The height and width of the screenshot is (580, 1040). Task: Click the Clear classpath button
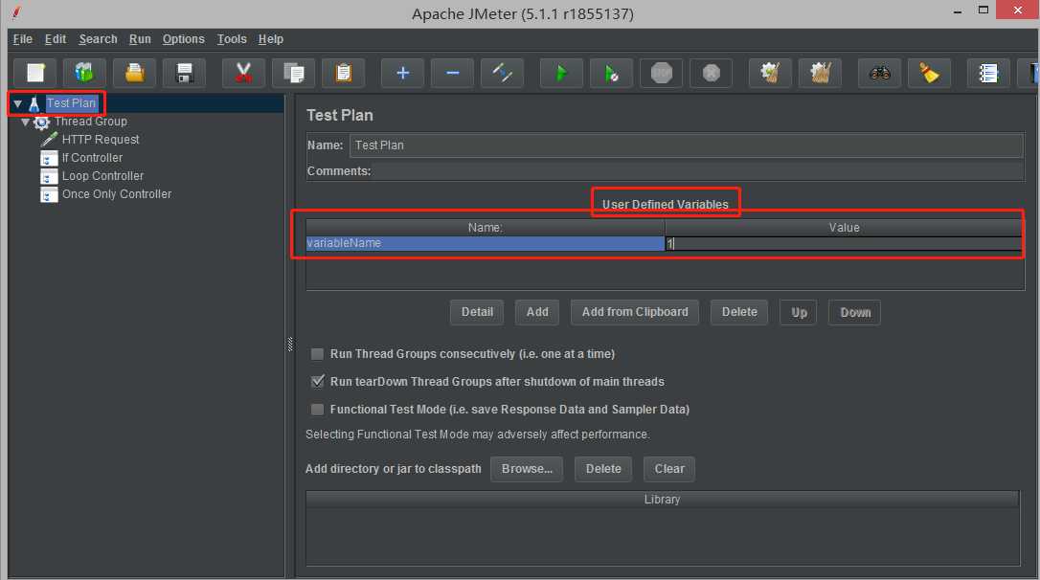click(669, 469)
